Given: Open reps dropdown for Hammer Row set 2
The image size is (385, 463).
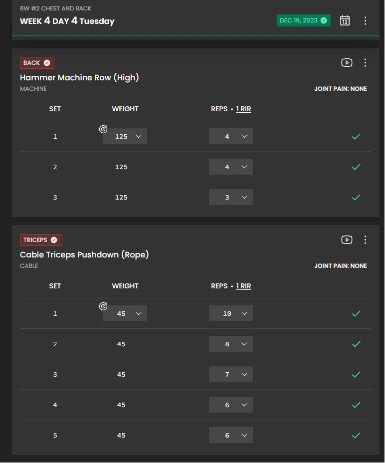Looking at the screenshot, I should point(231,167).
